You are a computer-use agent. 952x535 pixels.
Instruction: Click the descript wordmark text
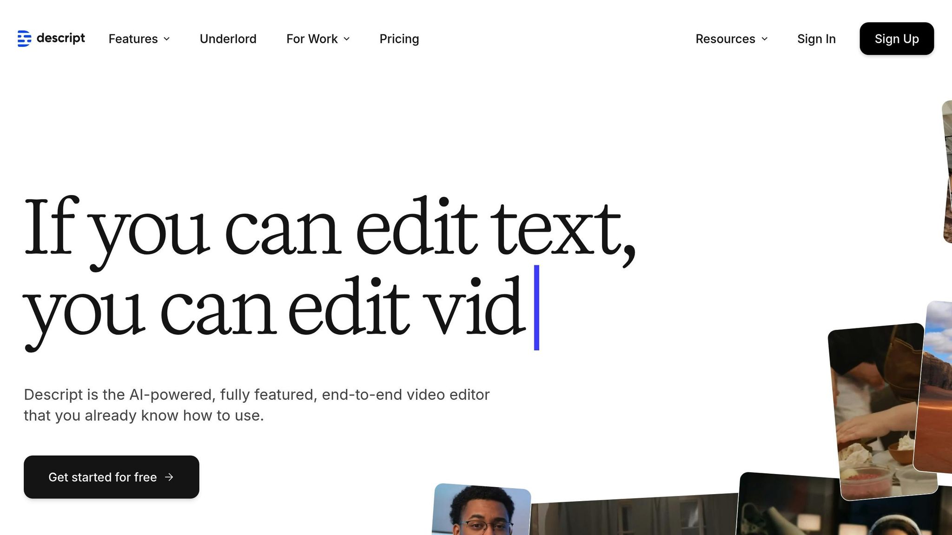pos(60,38)
